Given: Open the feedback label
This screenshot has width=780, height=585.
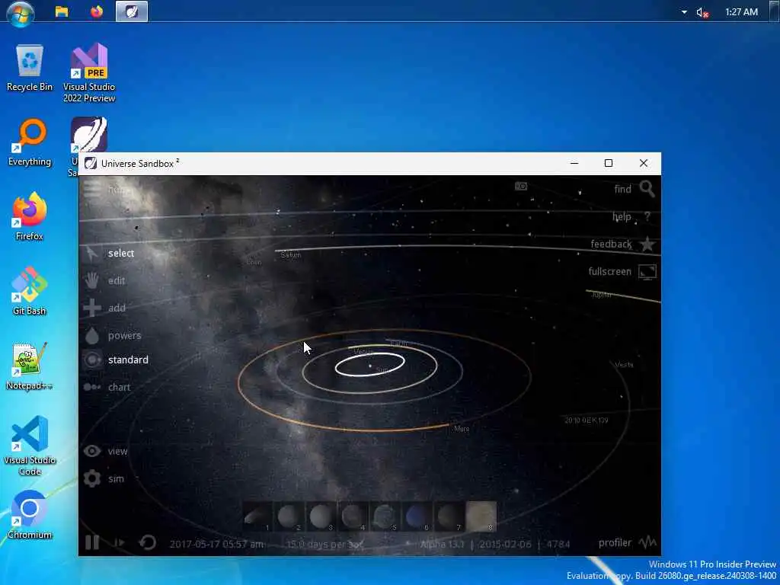Looking at the screenshot, I should pos(611,245).
